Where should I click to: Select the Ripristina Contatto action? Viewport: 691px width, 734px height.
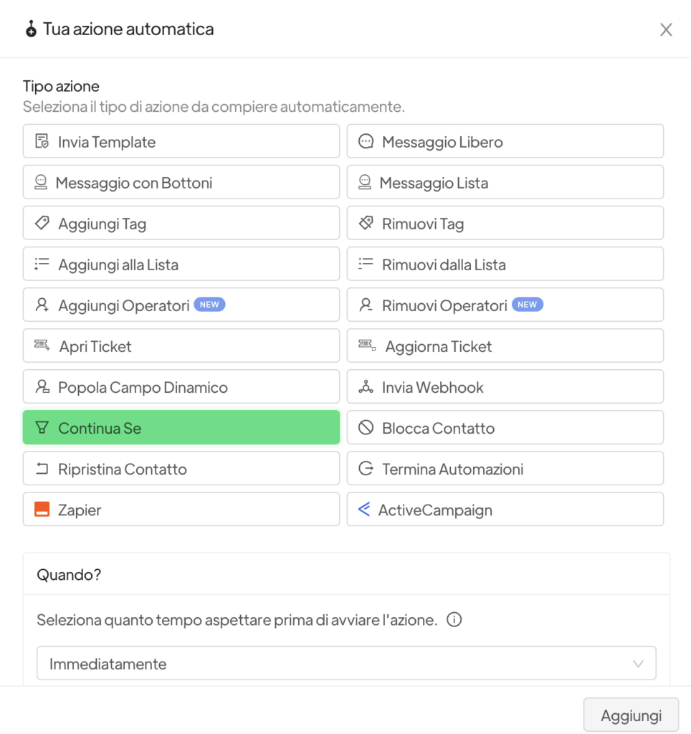[181, 469]
